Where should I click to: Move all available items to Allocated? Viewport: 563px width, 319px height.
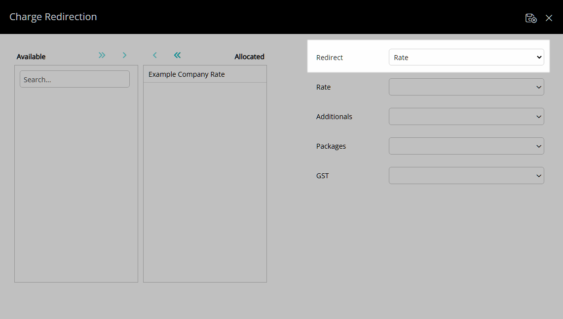tap(102, 55)
